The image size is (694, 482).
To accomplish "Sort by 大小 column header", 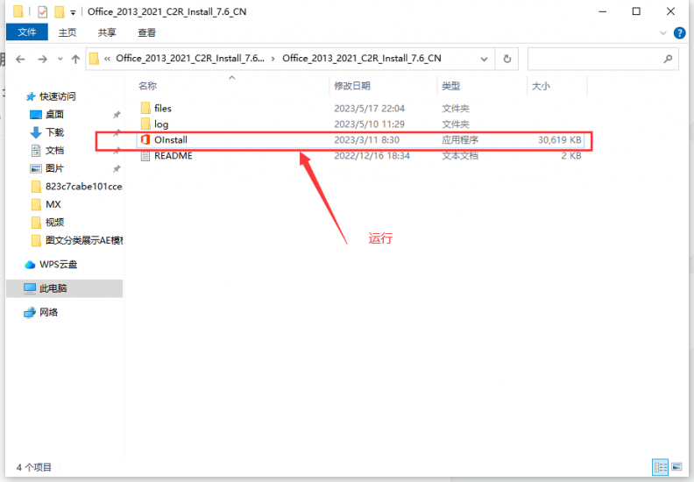I will (x=541, y=86).
